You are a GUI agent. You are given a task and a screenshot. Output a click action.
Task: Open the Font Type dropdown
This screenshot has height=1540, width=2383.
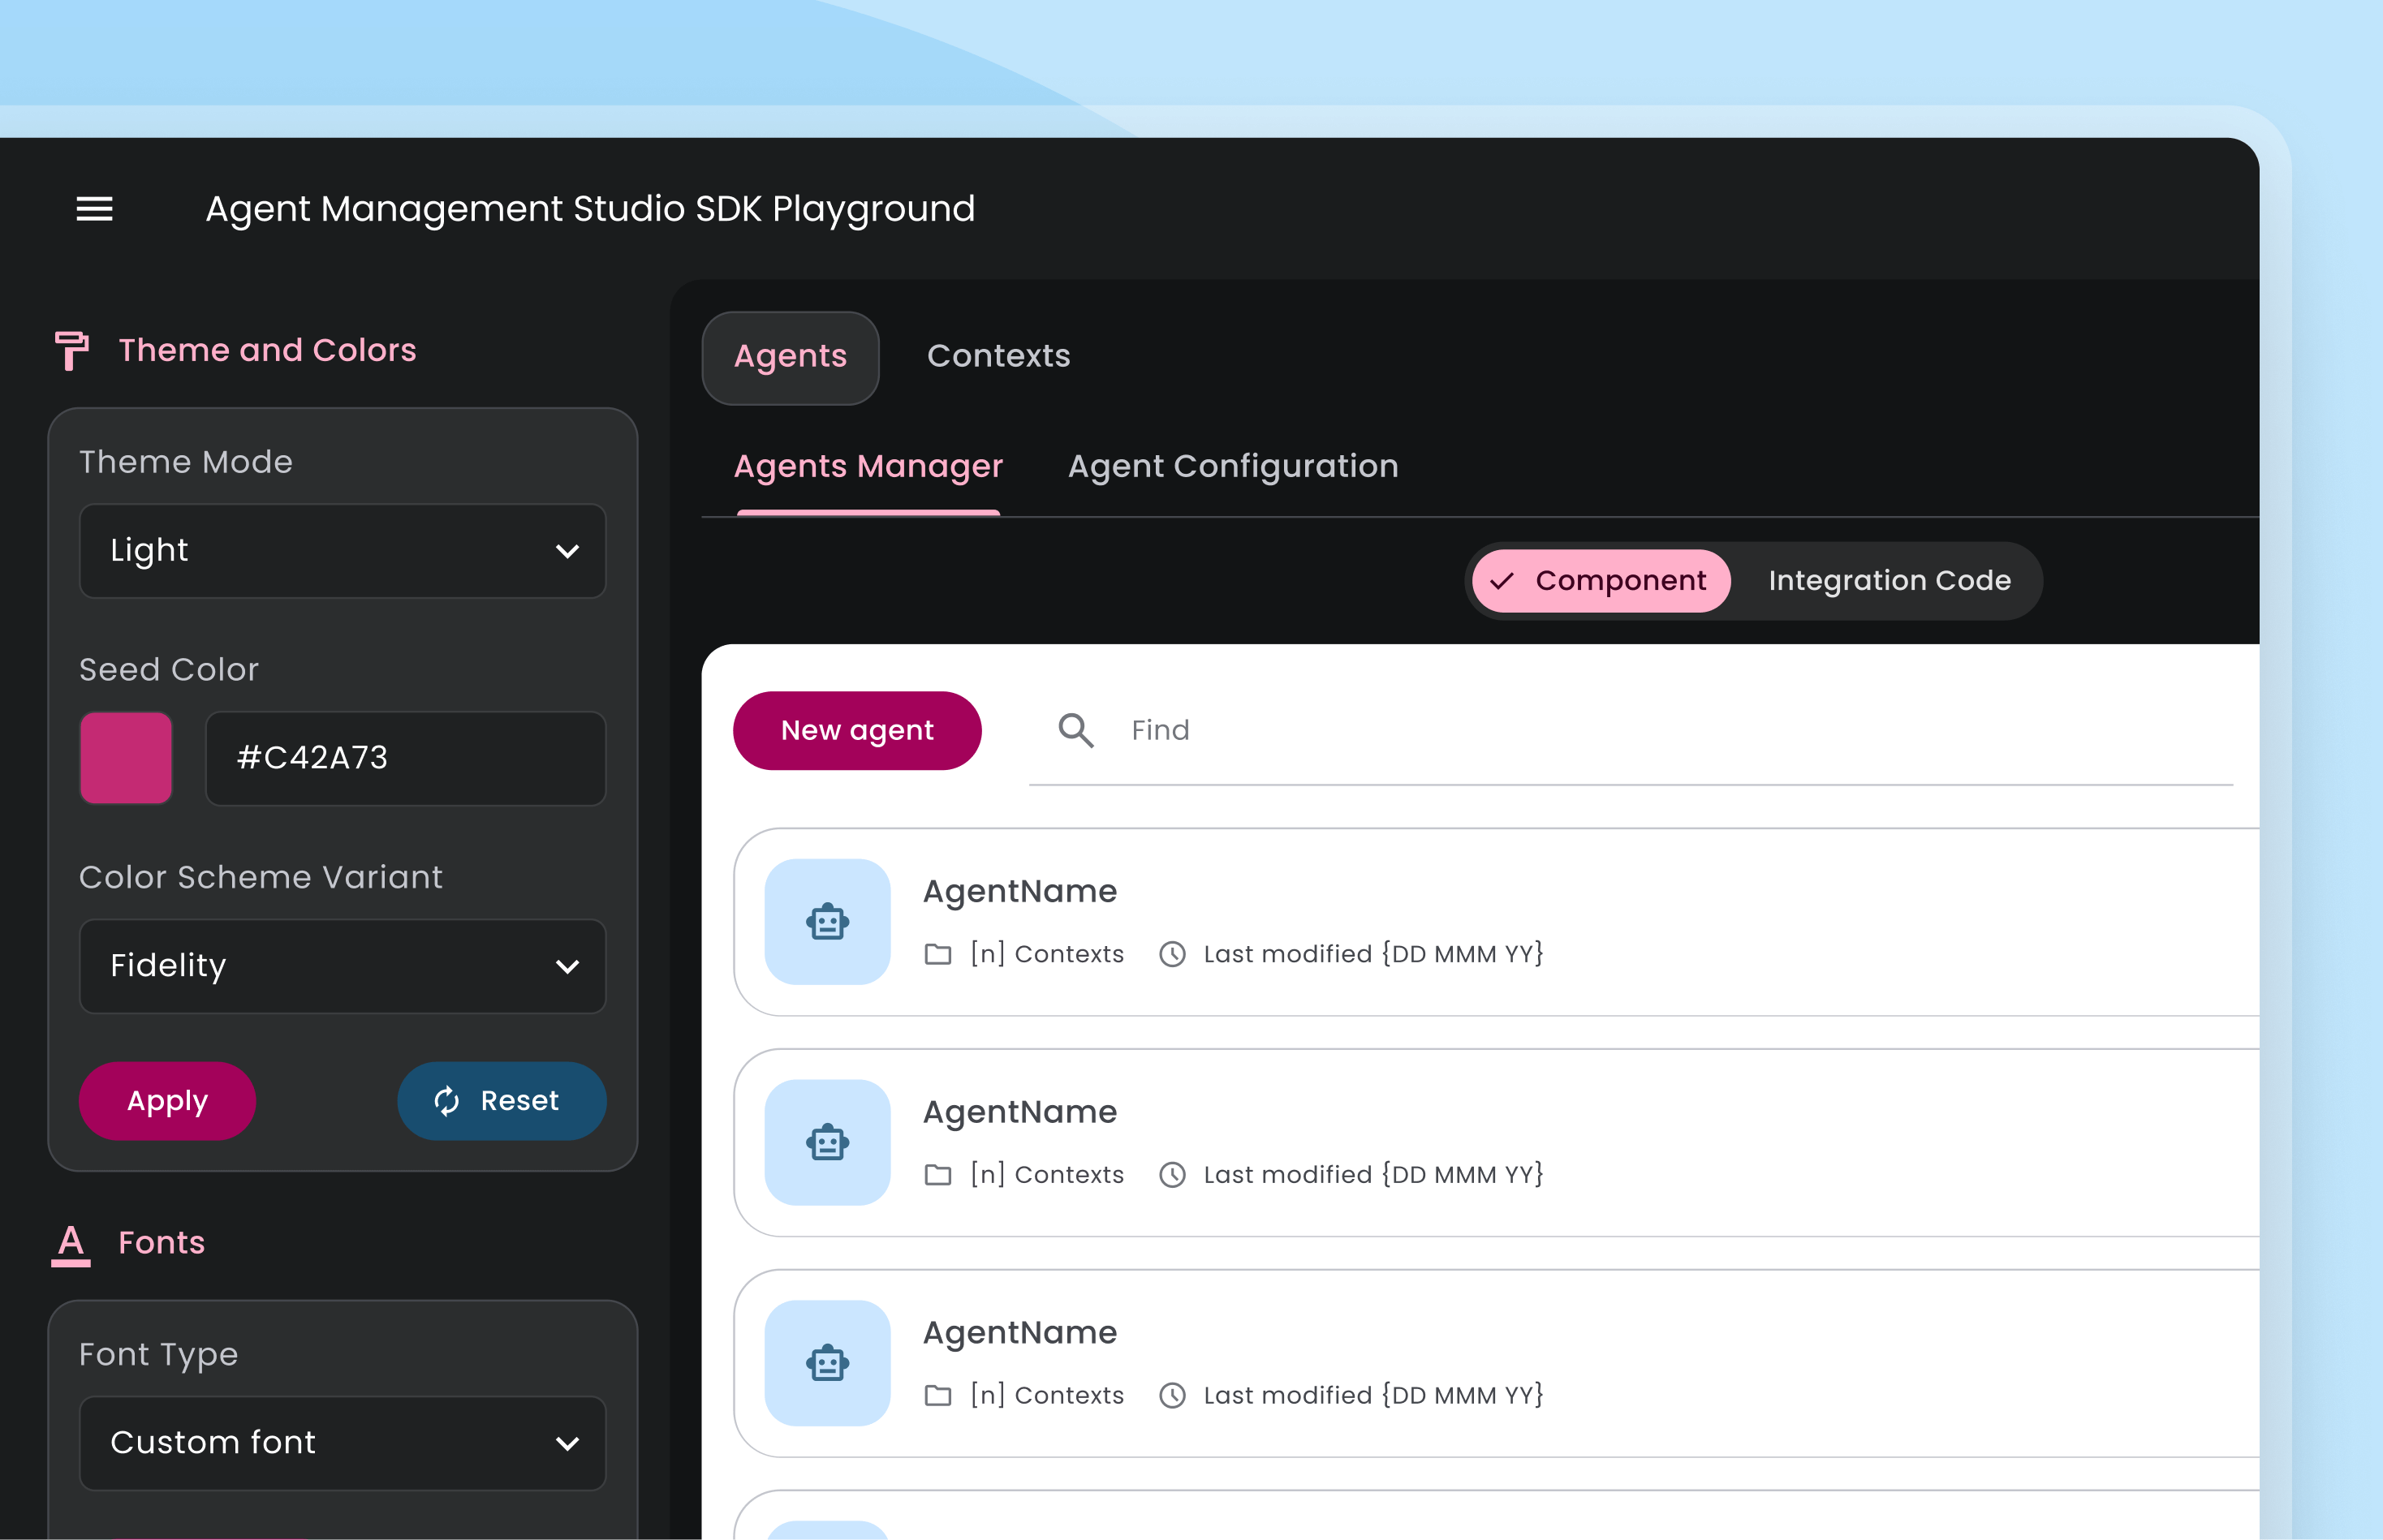coord(343,1443)
